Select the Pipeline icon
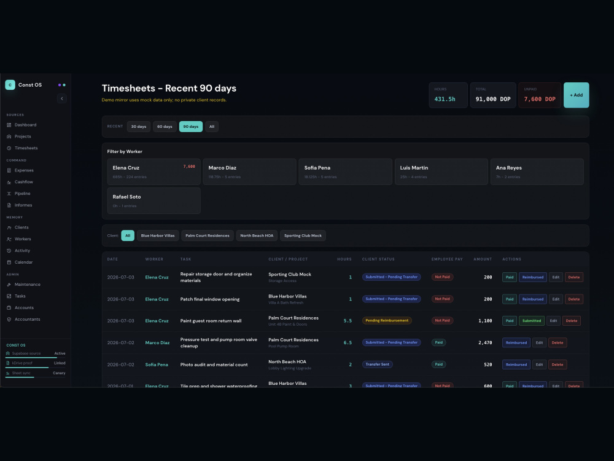 pos(9,194)
